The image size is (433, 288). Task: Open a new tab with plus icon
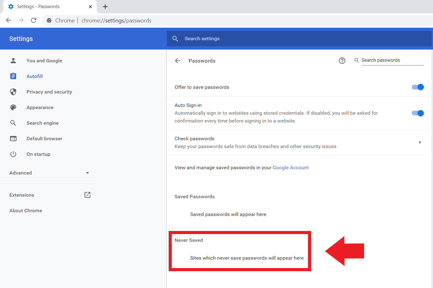105,7
